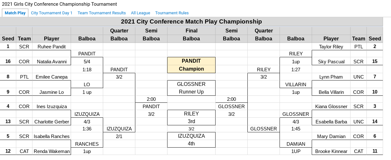Image resolution: width=391 pixels, height=160 pixels.
Task: Switch to City Tournament Day 1 tab
Action: [52, 13]
